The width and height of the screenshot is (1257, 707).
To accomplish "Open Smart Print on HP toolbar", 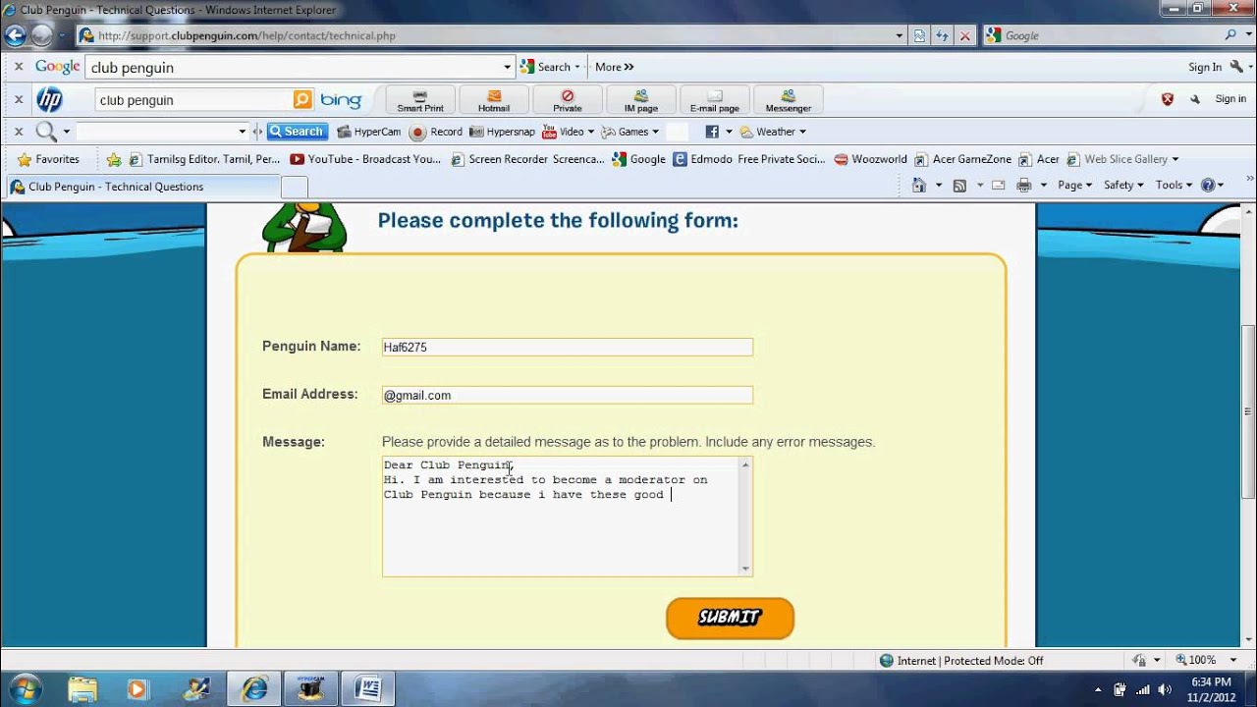I will (x=420, y=100).
